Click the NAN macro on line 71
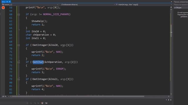The width and height of the screenshot is (188, 105). [58, 52]
